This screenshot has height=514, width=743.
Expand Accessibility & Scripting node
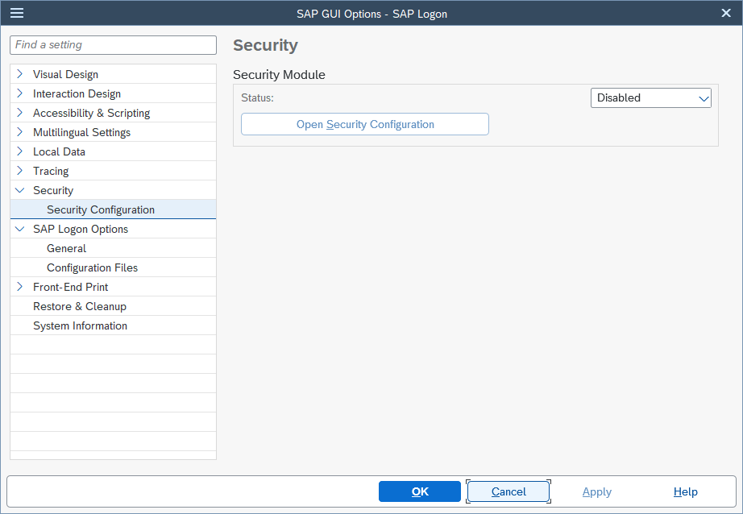point(20,113)
